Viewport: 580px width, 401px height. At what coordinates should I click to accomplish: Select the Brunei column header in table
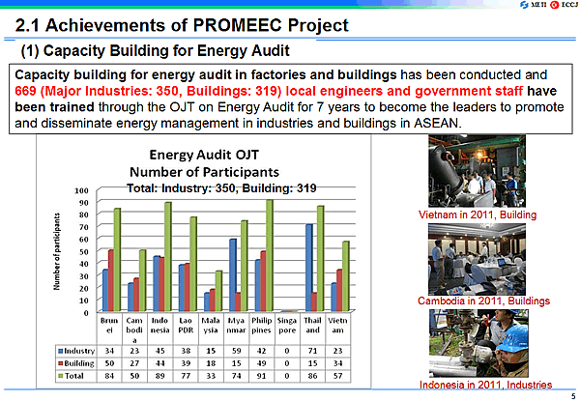click(109, 326)
